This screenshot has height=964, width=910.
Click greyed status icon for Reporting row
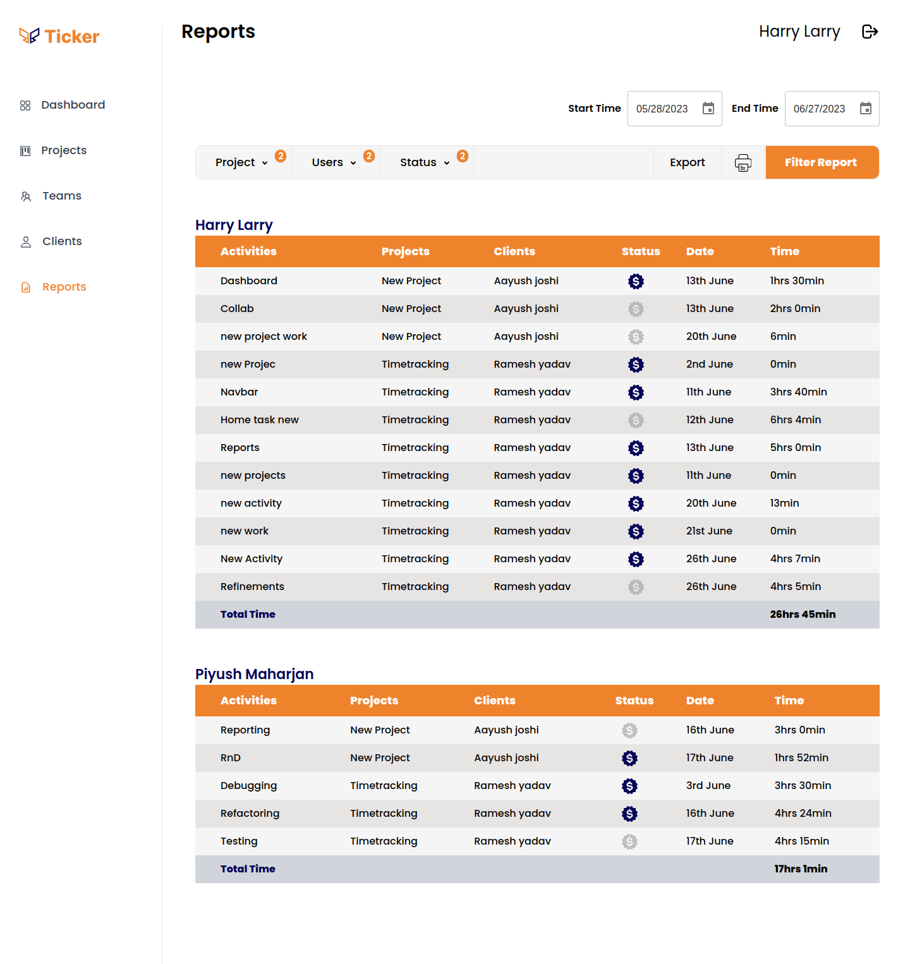[629, 730]
